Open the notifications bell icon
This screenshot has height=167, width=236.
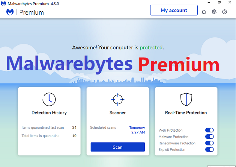coord(204,12)
